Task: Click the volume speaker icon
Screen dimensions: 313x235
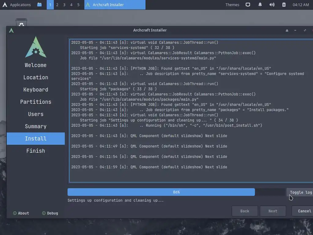Action: click(272, 5)
